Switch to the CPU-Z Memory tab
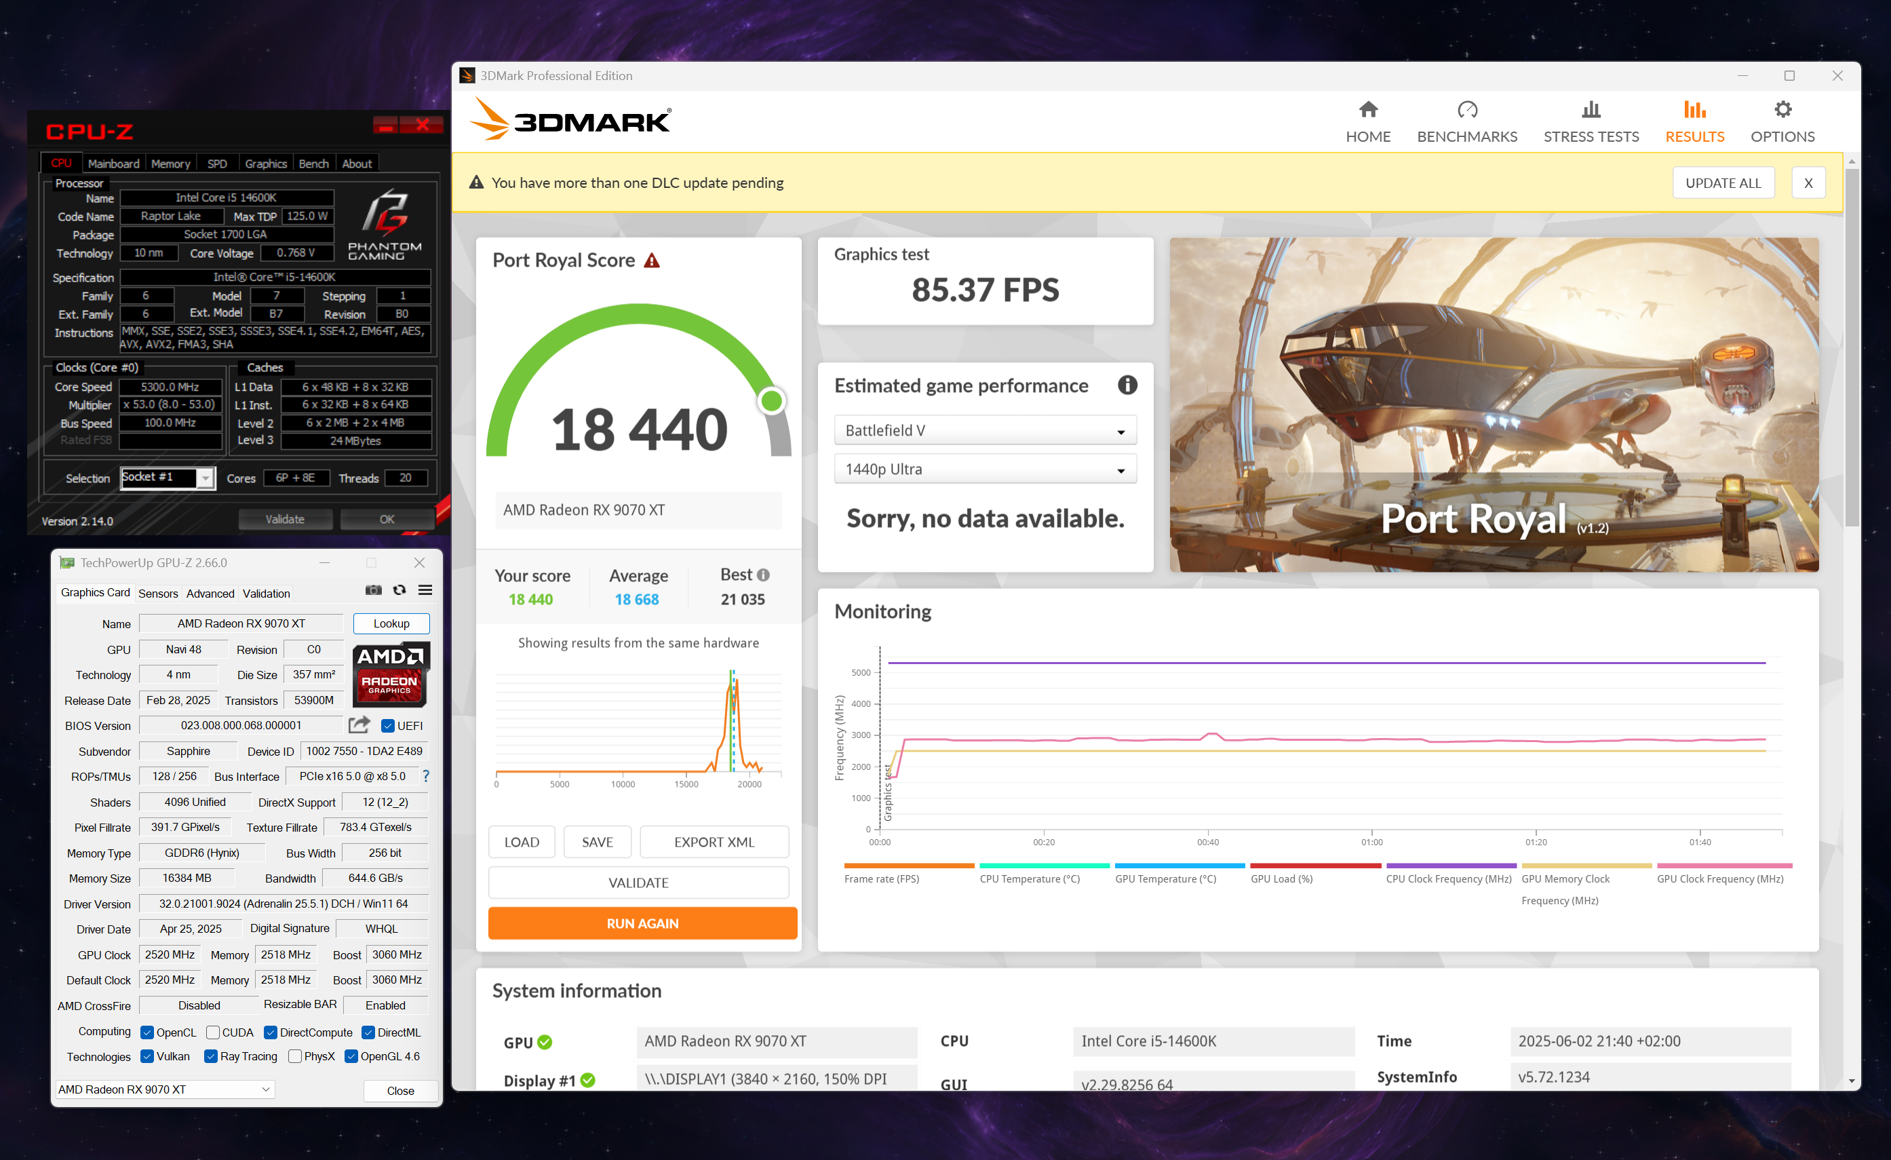The width and height of the screenshot is (1891, 1160). 170,163
